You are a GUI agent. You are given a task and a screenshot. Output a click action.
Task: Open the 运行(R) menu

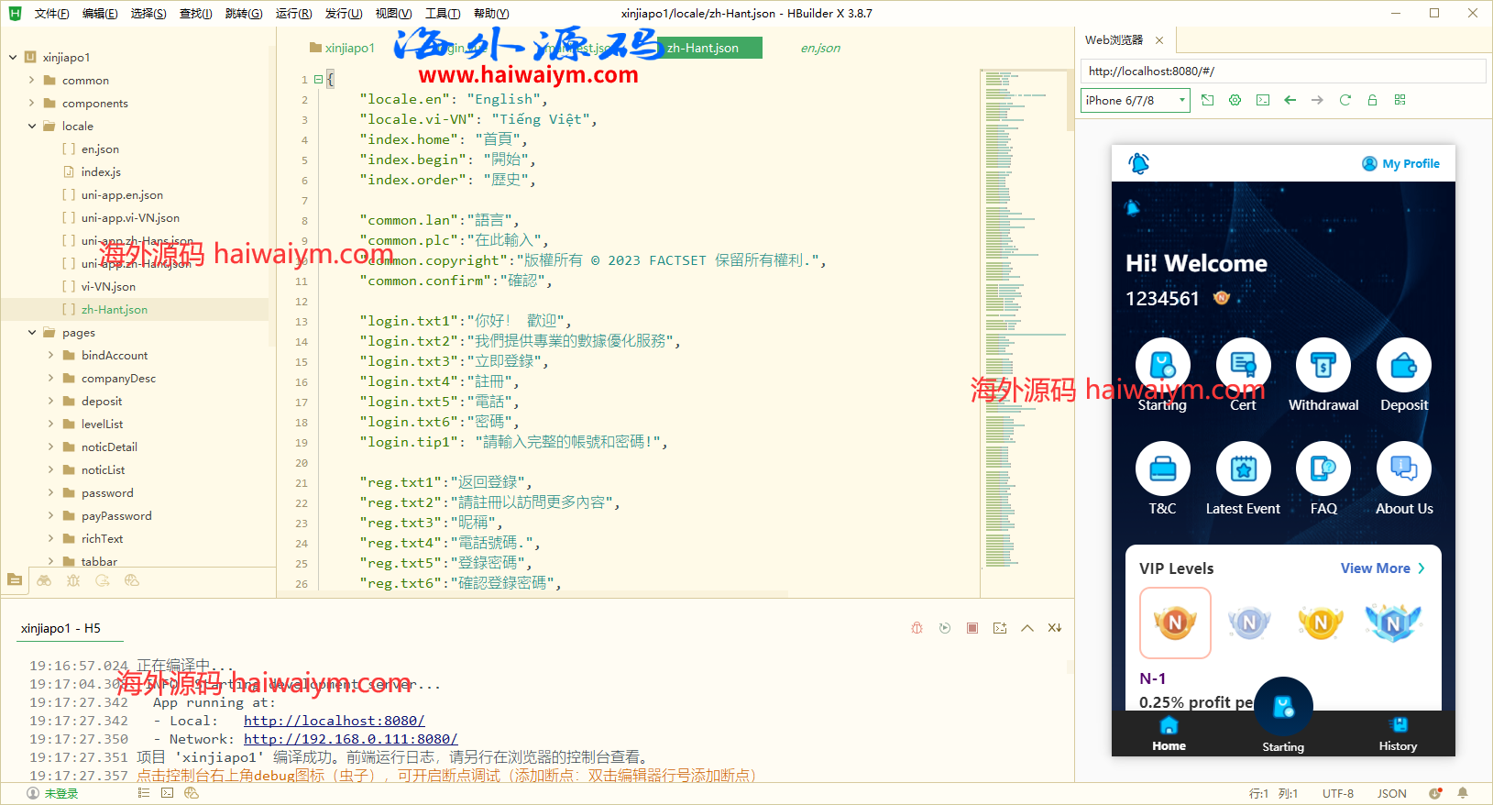coord(293,14)
